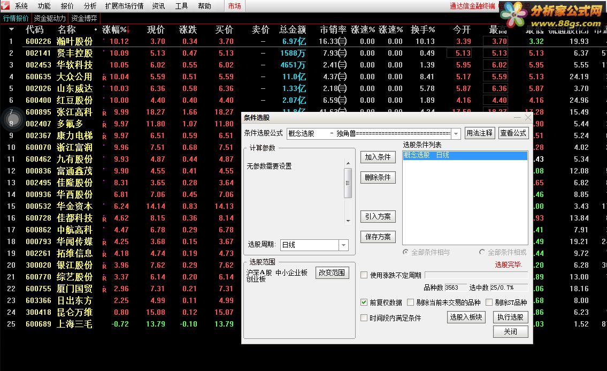Image resolution: width=607 pixels, height=371 pixels.
Task: Click the 选中数 field showing 25/0.7%
Action: [x=509, y=287]
